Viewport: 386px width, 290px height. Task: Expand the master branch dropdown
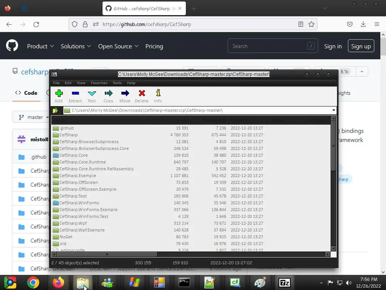(x=34, y=117)
